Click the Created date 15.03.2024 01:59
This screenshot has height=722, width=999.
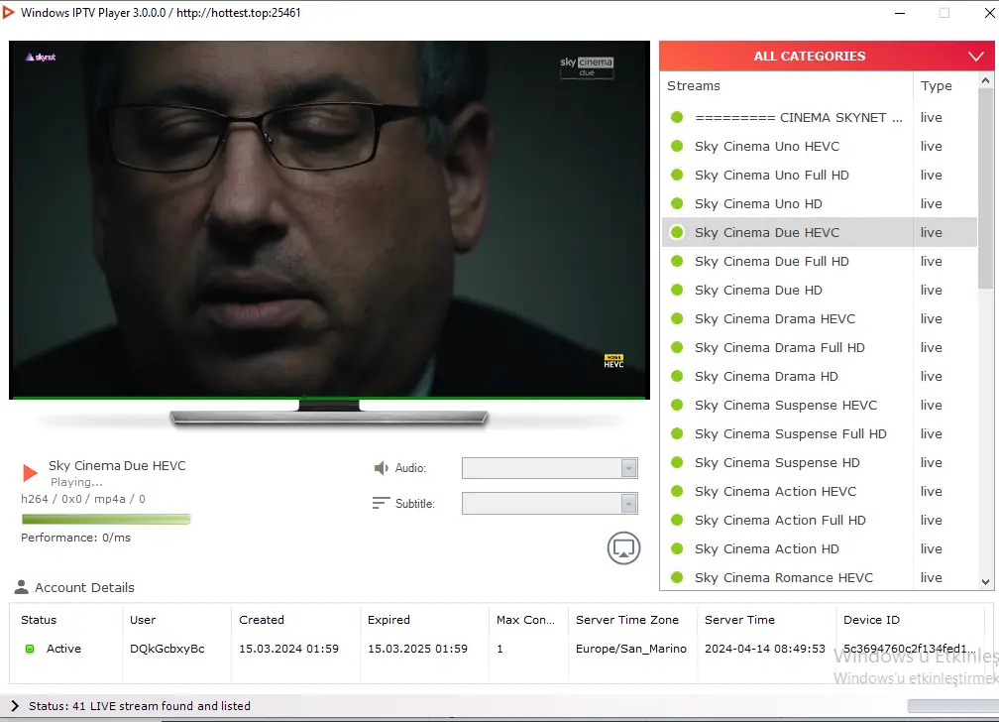point(288,649)
